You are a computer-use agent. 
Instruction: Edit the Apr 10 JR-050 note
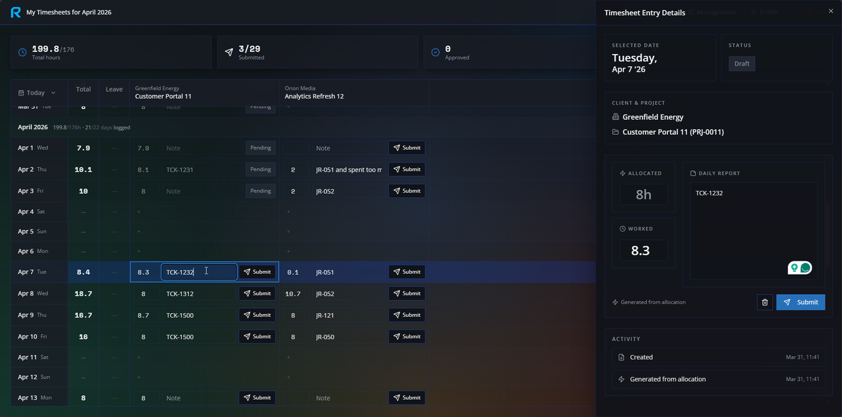349,337
